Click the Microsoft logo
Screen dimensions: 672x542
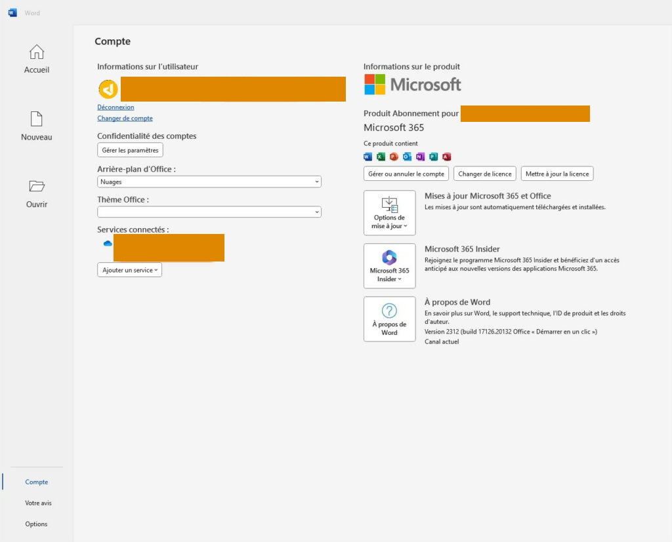point(412,85)
